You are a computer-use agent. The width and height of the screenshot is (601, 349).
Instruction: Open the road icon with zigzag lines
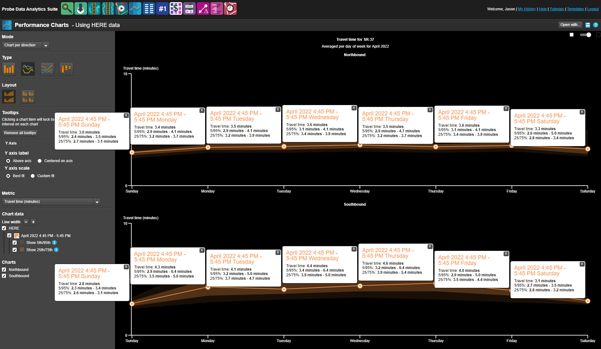[x=108, y=8]
